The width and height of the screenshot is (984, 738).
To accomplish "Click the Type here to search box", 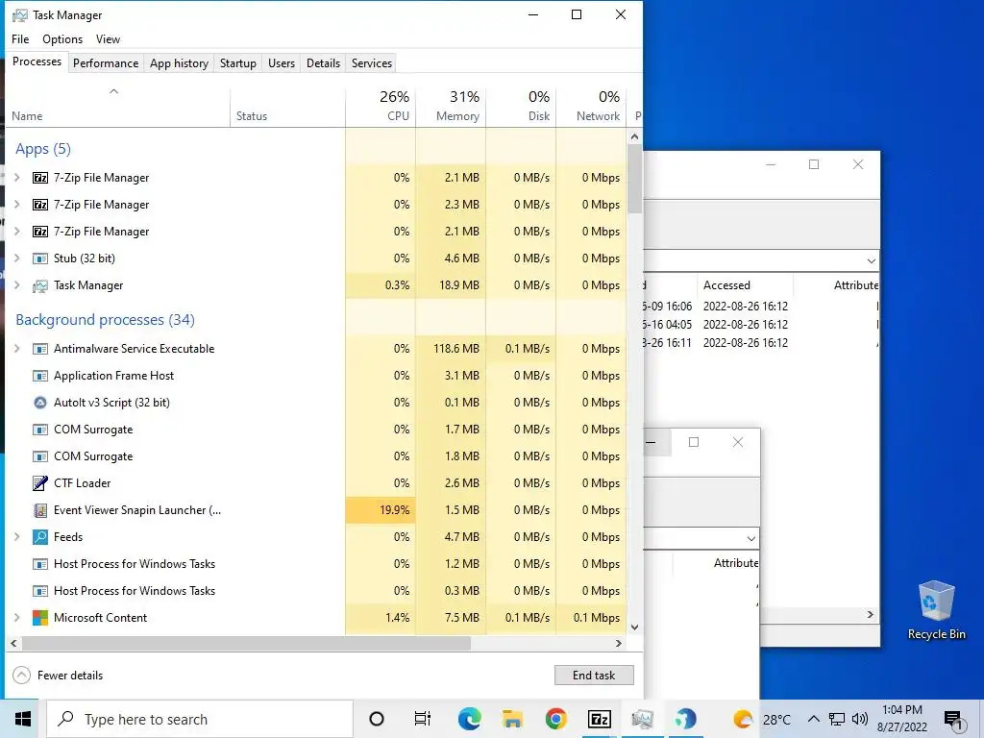I will click(x=200, y=719).
